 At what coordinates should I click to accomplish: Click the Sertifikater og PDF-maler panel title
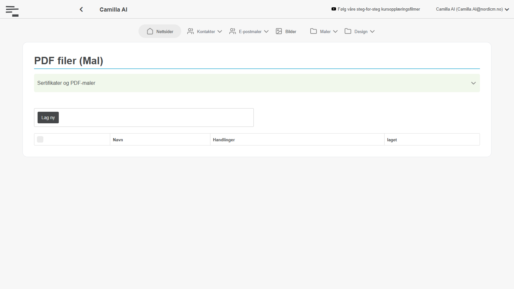[x=66, y=83]
